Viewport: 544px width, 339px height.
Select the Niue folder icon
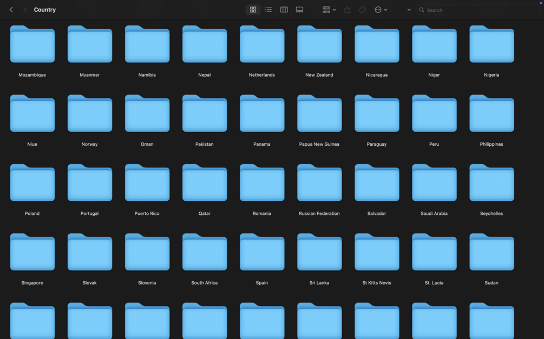pyautogui.click(x=32, y=113)
